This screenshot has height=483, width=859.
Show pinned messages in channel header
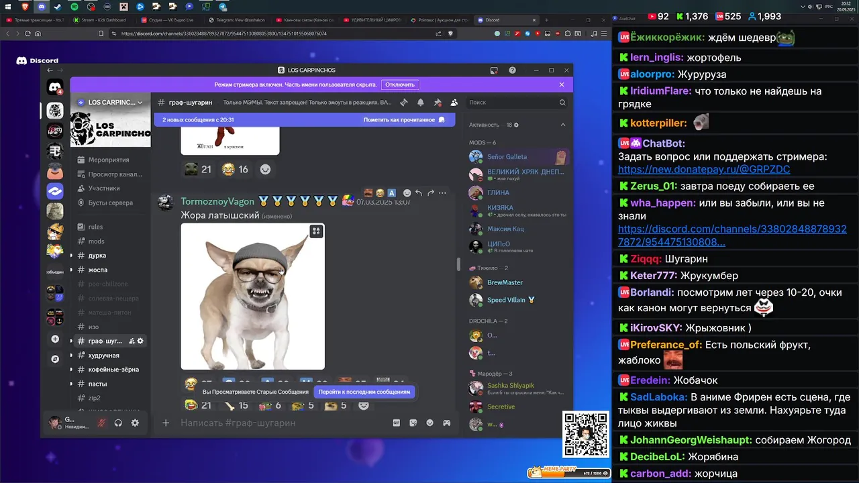pyautogui.click(x=438, y=103)
